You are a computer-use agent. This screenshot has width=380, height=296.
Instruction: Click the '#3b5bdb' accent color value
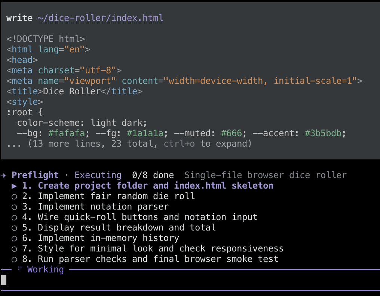(x=323, y=133)
